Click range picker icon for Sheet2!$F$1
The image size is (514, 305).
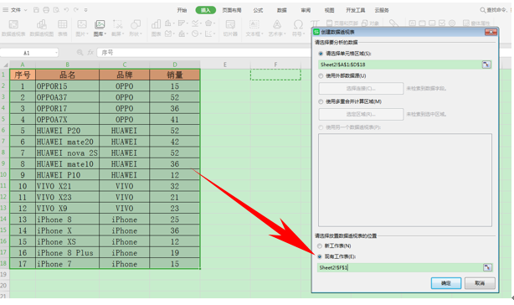pos(487,267)
